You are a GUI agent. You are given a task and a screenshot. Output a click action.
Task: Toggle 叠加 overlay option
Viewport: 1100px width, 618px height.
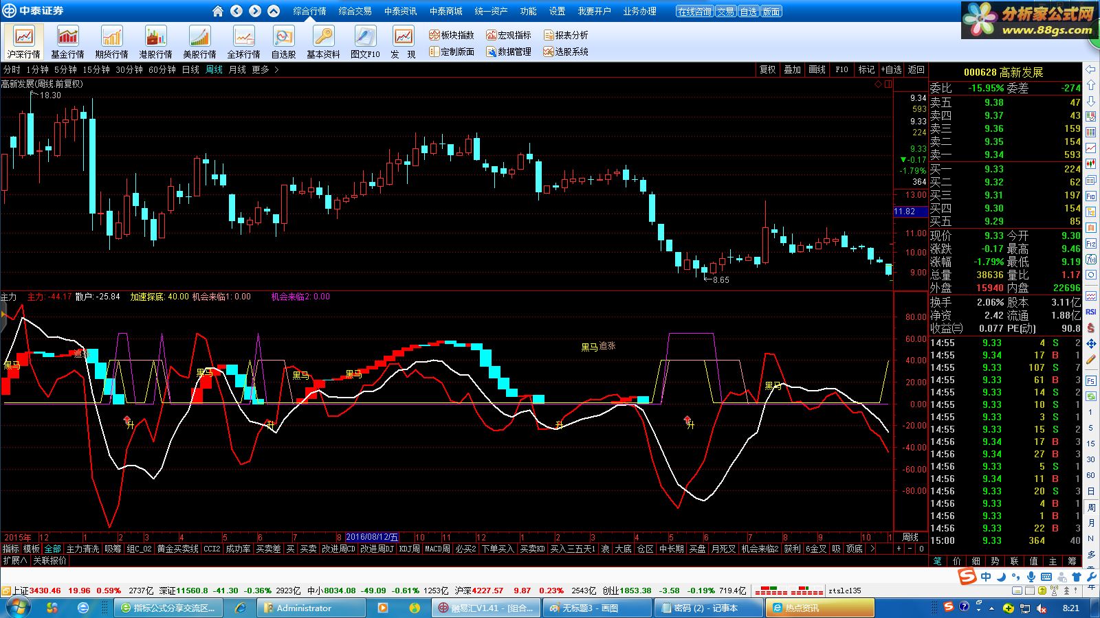(x=793, y=69)
